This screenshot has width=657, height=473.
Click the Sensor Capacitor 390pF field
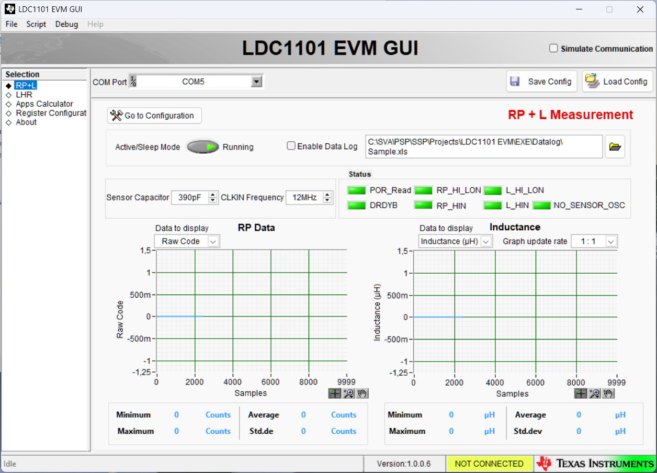click(x=189, y=197)
